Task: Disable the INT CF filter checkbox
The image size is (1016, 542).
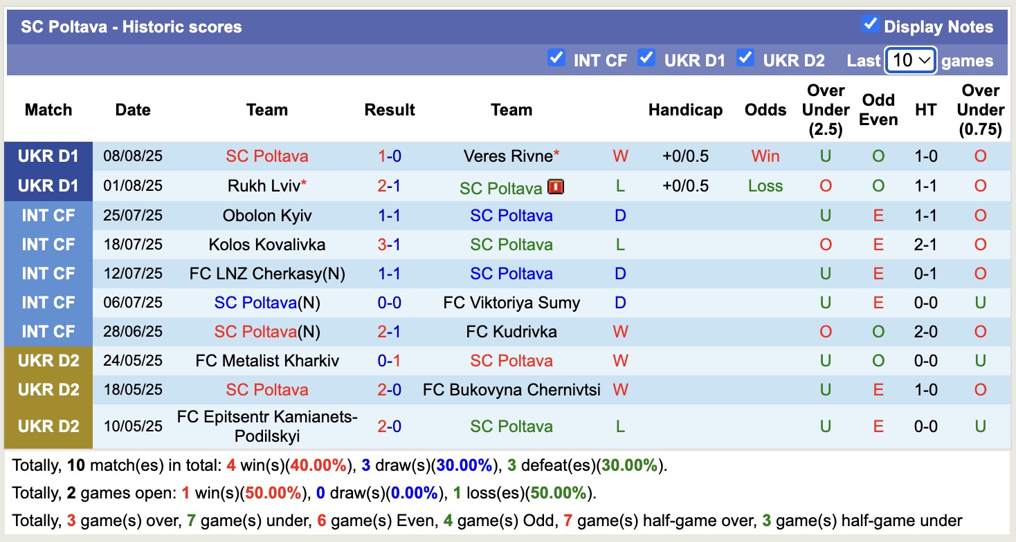Action: (x=556, y=59)
